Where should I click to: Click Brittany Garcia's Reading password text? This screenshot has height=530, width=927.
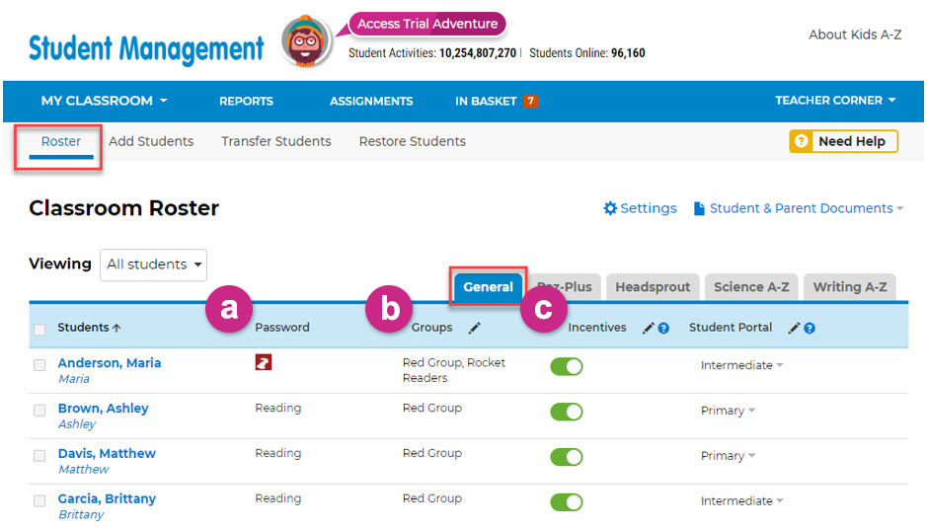(x=277, y=498)
